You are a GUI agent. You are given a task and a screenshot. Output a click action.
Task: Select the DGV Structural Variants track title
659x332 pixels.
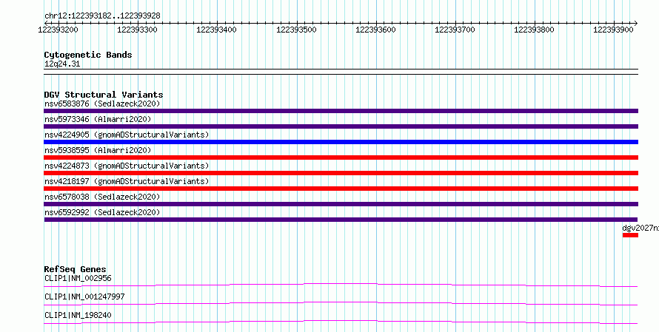104,95
